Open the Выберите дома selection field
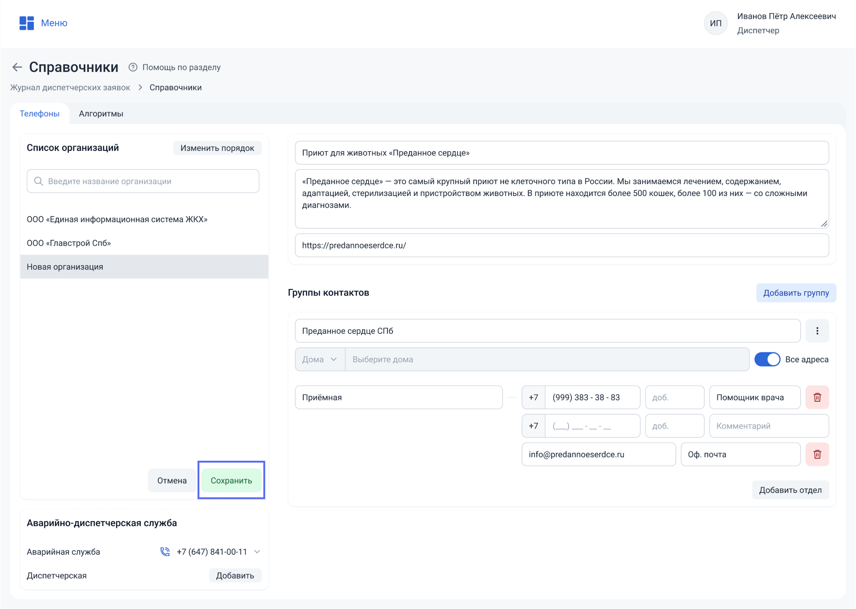 [x=547, y=359]
